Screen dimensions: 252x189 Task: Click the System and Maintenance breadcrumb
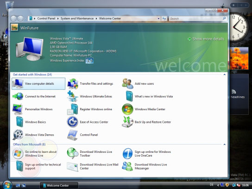77,19
